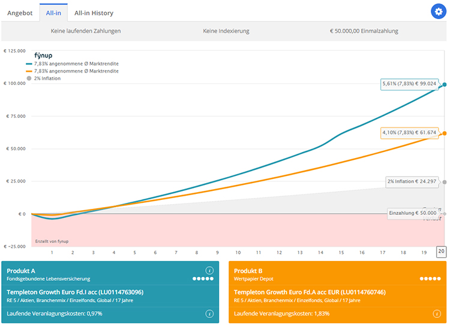Click Keine Indexierung setting
450x325 pixels.
point(226,31)
